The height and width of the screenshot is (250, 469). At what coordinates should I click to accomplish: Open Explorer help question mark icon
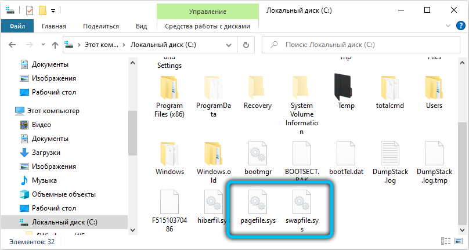pos(461,26)
